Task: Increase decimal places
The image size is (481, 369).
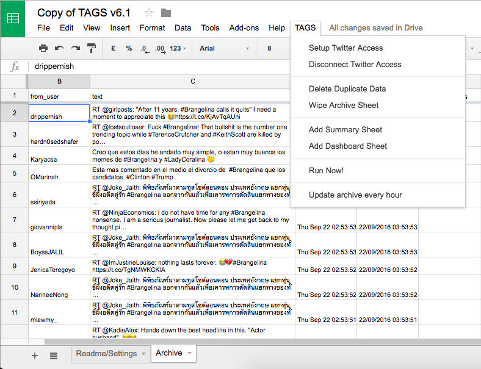Action: pos(161,49)
